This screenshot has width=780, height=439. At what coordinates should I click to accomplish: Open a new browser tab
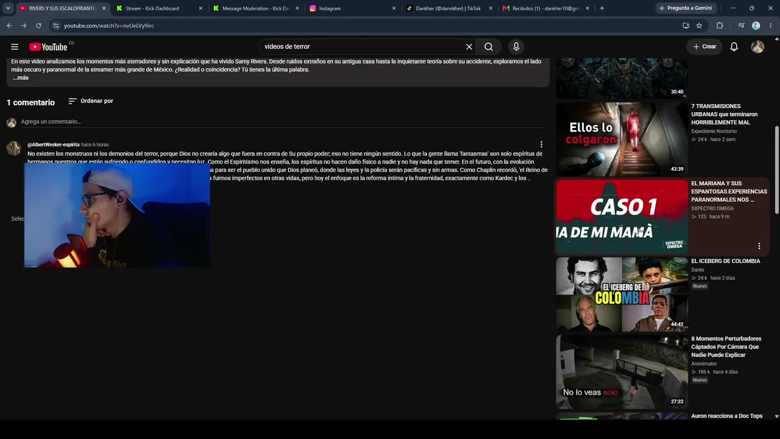pyautogui.click(x=602, y=9)
